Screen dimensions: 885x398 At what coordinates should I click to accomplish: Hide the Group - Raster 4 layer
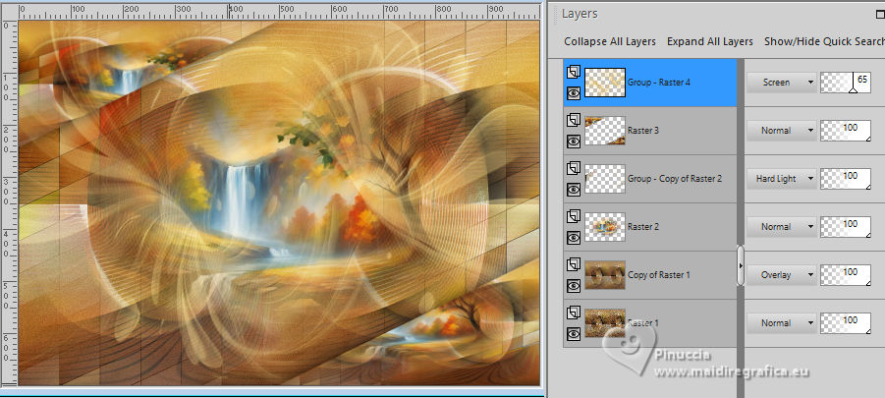(574, 92)
